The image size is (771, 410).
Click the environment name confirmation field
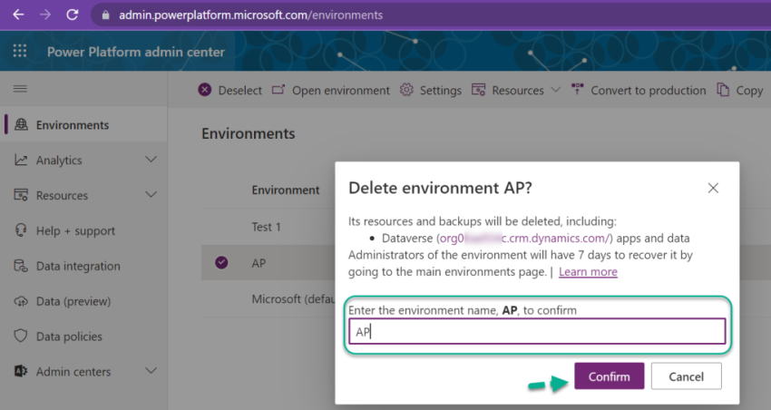[x=537, y=331]
